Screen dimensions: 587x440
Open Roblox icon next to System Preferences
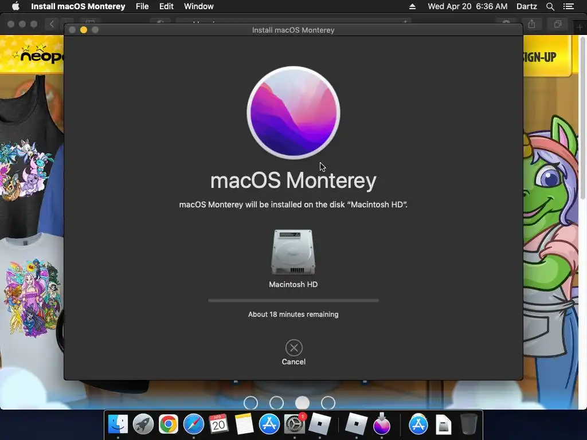(320, 424)
